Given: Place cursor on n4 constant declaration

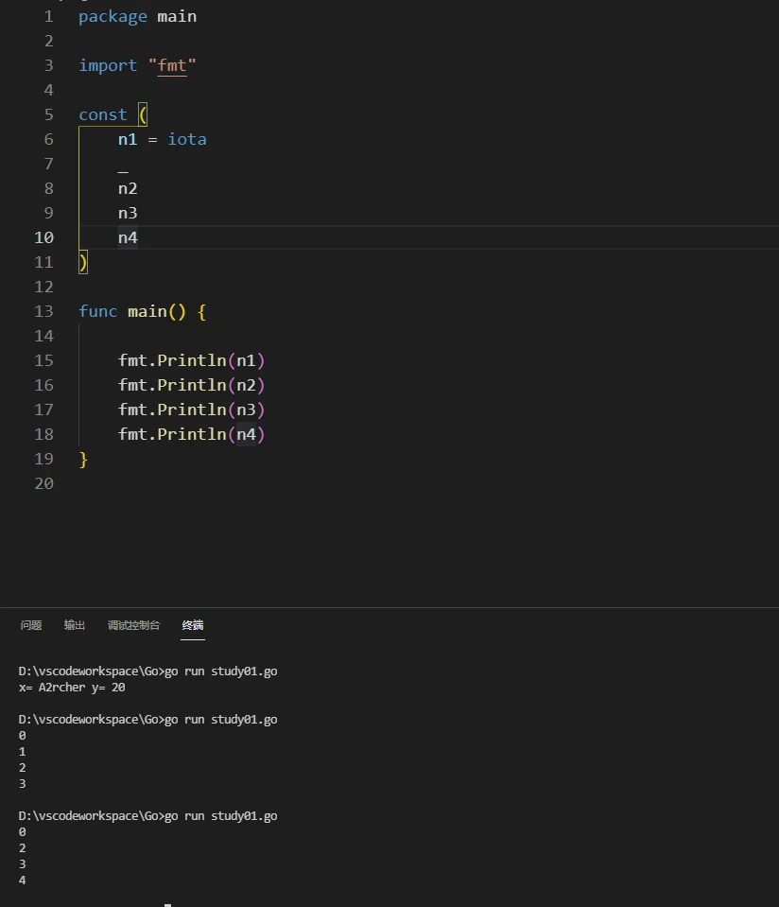Looking at the screenshot, I should (128, 237).
